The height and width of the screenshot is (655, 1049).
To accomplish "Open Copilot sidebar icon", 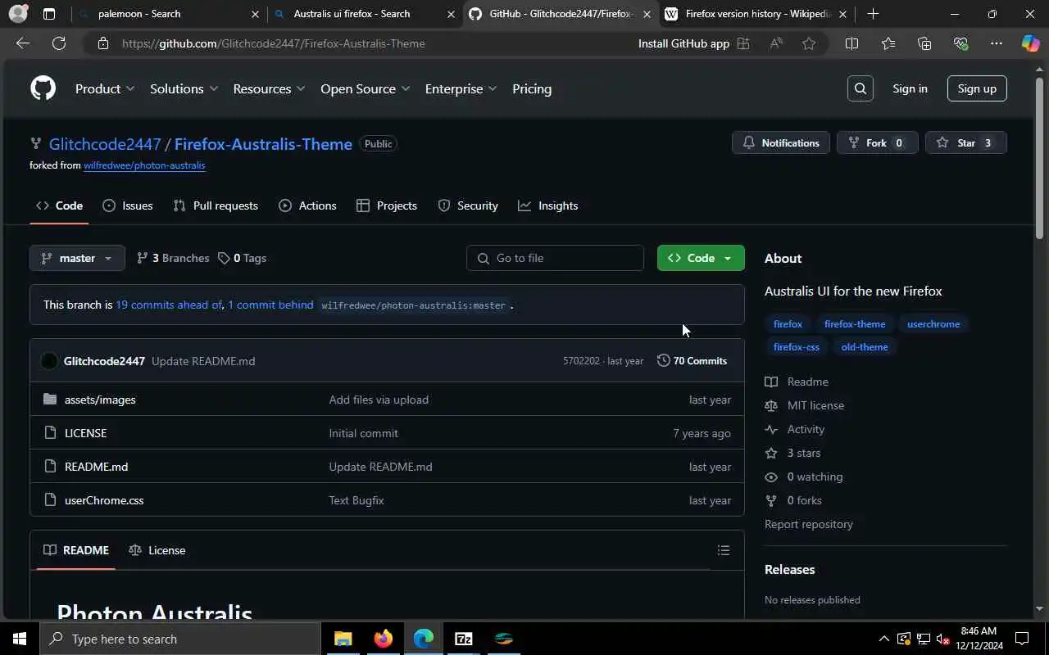I will (x=1030, y=43).
